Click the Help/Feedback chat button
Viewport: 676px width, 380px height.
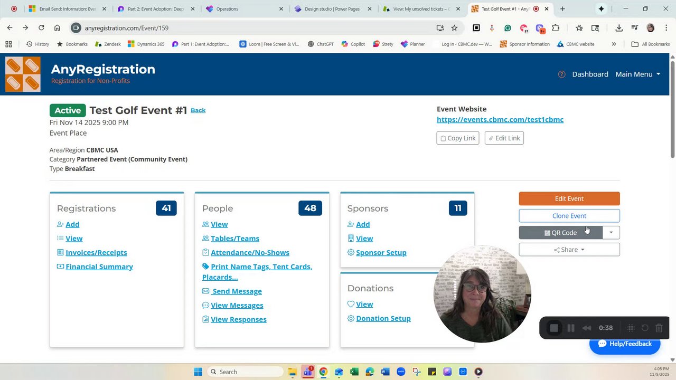tap(625, 344)
